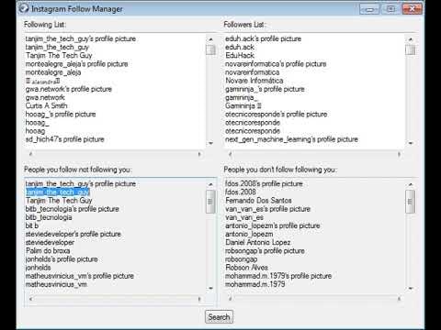Viewport: 441px width, 330px height.
Task: Select 'gwa.network' in Following List
Action: pos(45,97)
